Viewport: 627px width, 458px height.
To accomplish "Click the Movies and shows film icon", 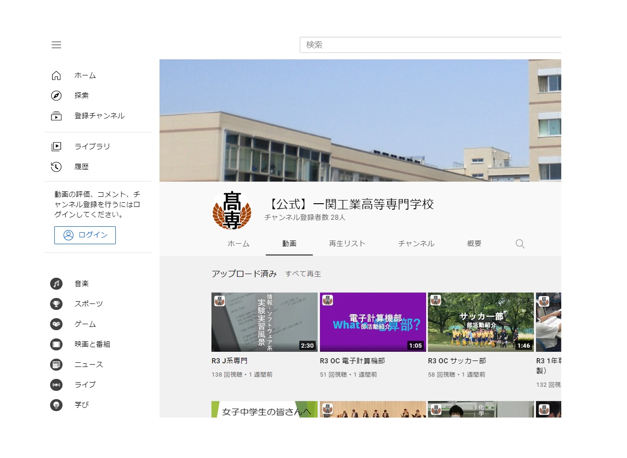I will click(x=56, y=344).
